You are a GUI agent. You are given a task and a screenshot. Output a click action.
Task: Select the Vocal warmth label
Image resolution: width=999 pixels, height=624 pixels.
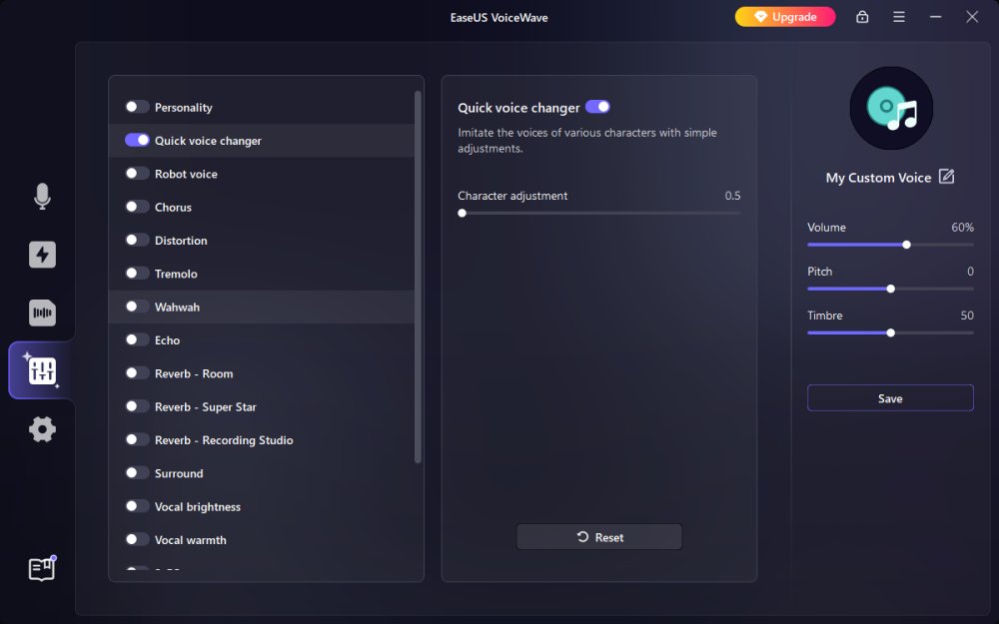[x=191, y=540]
